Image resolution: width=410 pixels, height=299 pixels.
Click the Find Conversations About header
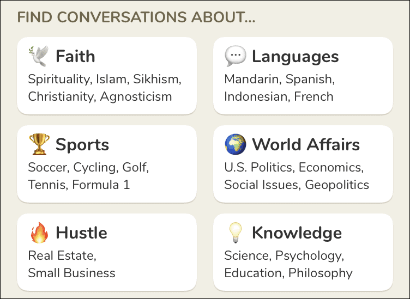[x=136, y=17]
